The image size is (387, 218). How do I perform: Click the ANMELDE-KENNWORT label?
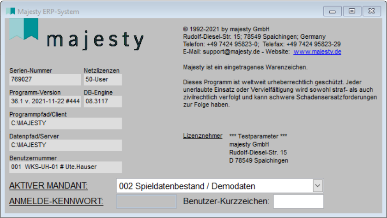click(56, 201)
